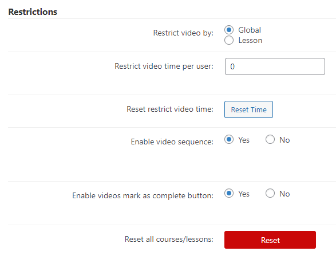Image resolution: width=336 pixels, height=259 pixels.
Task: Click the "Enable video sequence:" label
Action: point(172,142)
